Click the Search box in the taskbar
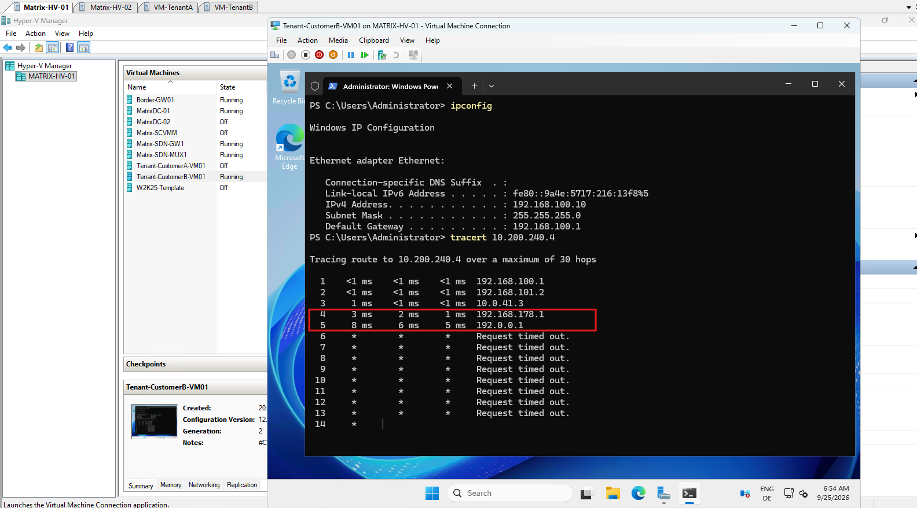The width and height of the screenshot is (917, 508). [x=510, y=493]
